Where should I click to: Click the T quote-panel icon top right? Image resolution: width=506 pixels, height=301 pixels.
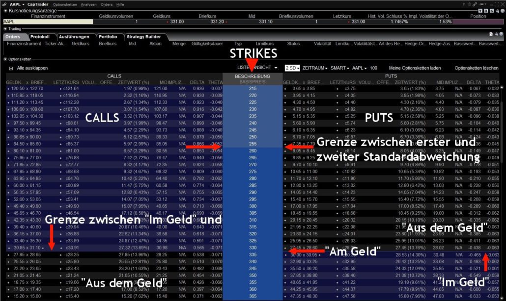tap(480, 11)
